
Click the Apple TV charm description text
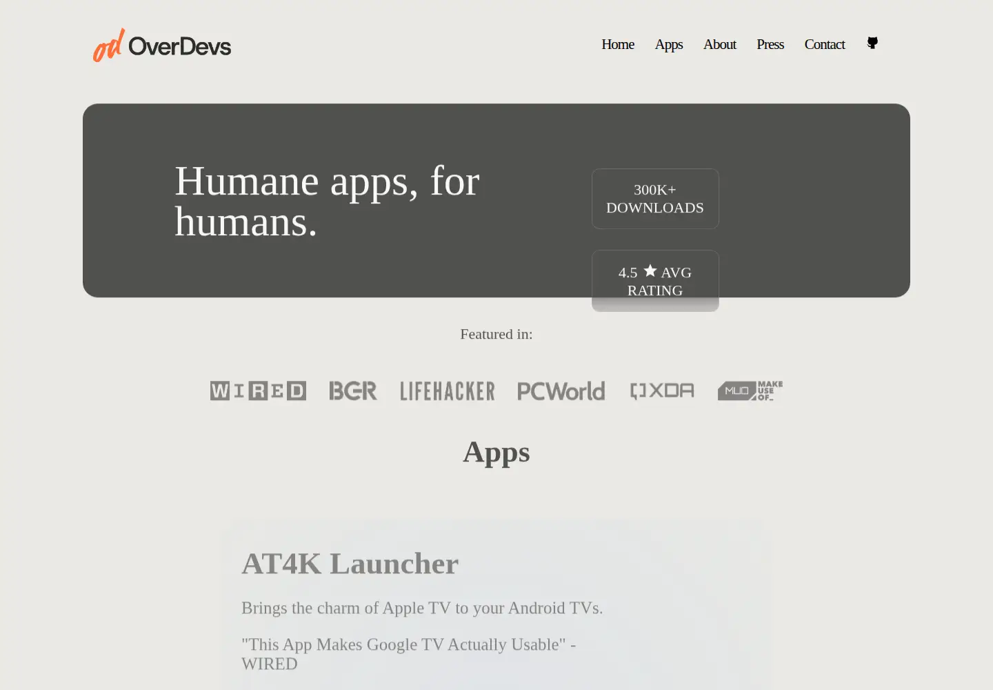point(422,608)
